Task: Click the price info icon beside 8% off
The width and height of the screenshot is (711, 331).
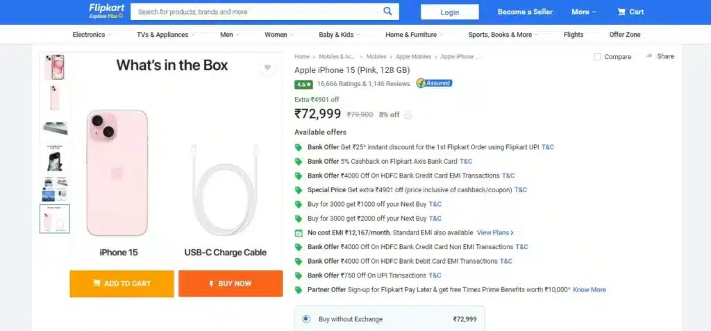Action: click(408, 115)
